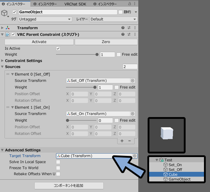Remove selected source with minus button
Image resolution: width=210 pixels, height=192 pixels.
130,141
